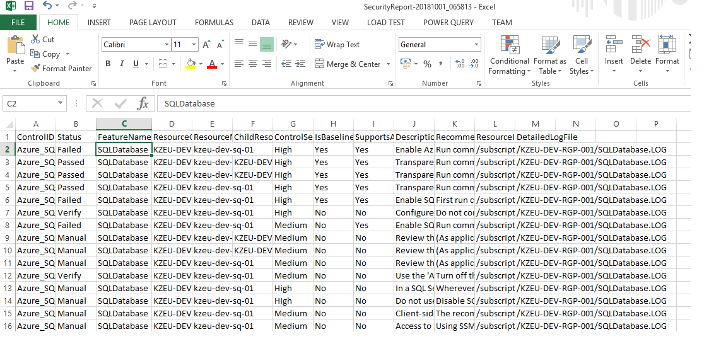Click the Paste clipboard icon
The image size is (709, 339).
pyautogui.click(x=15, y=46)
